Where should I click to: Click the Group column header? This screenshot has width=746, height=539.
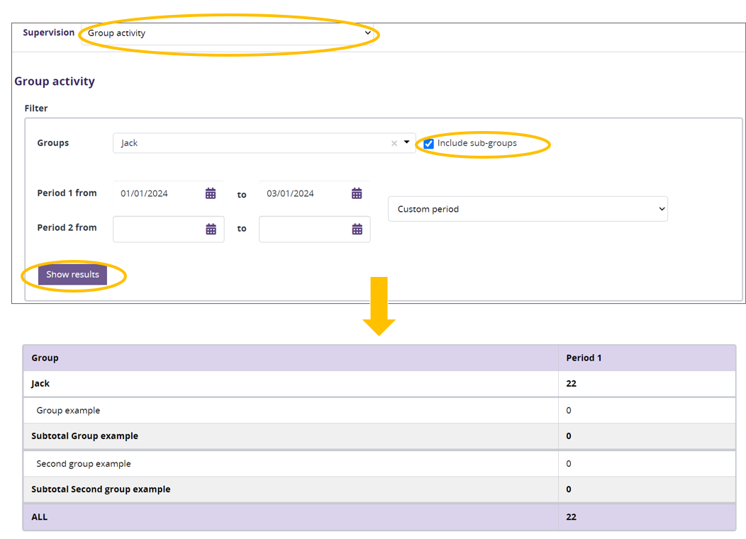click(x=45, y=358)
